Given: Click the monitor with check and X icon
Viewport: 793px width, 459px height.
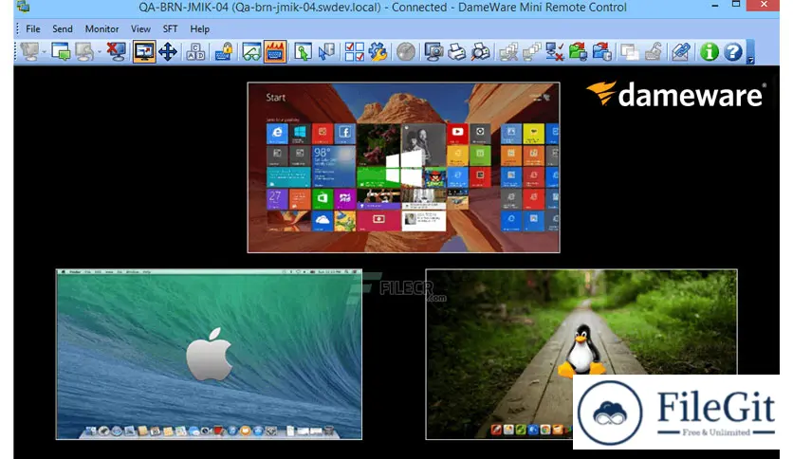Looking at the screenshot, I should click(555, 51).
